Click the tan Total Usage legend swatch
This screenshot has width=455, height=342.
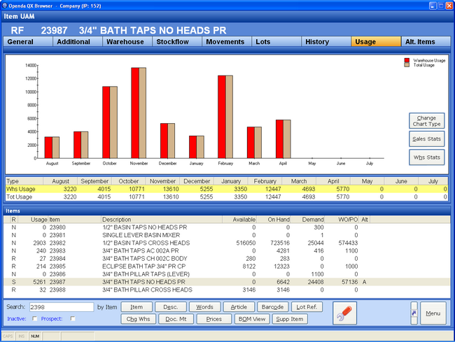(x=407, y=65)
